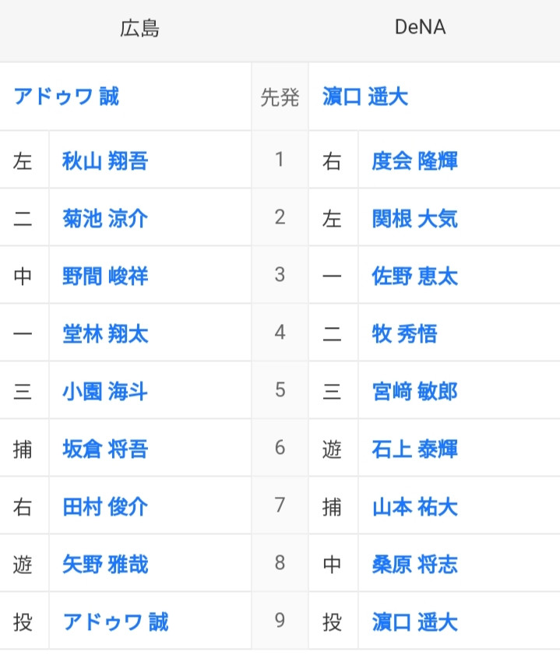The width and height of the screenshot is (560, 662).
Task: Open 牧 秀悟 player page
Action: (404, 333)
